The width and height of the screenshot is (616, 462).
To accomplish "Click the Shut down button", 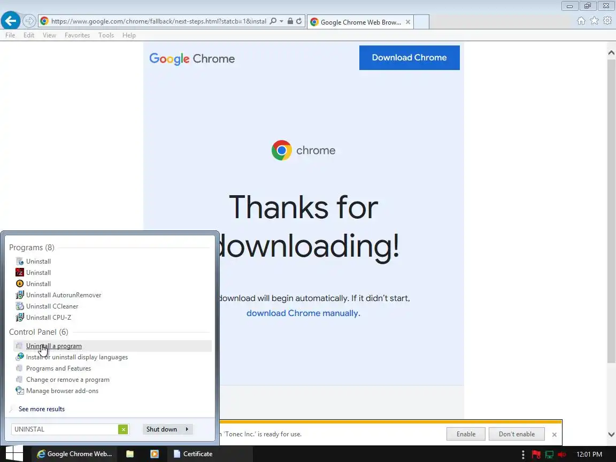I will (x=161, y=429).
